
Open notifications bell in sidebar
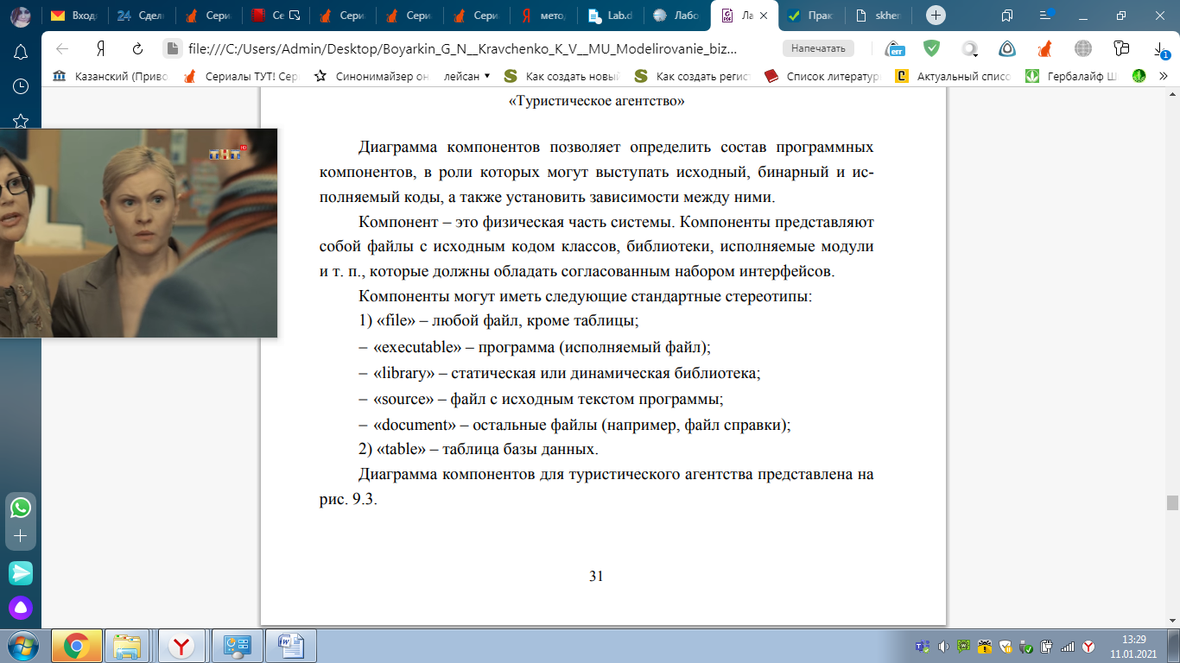pos(21,53)
